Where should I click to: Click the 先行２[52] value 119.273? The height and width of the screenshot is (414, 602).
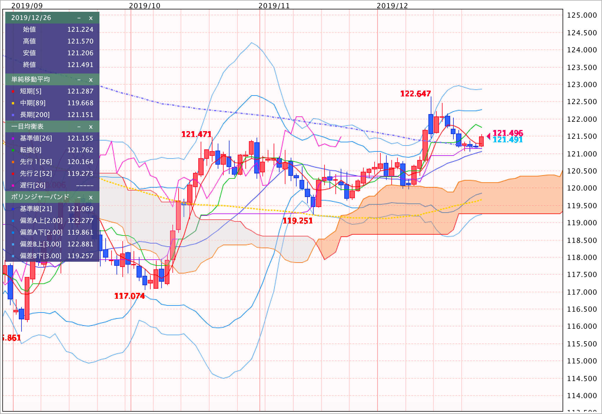click(x=80, y=173)
